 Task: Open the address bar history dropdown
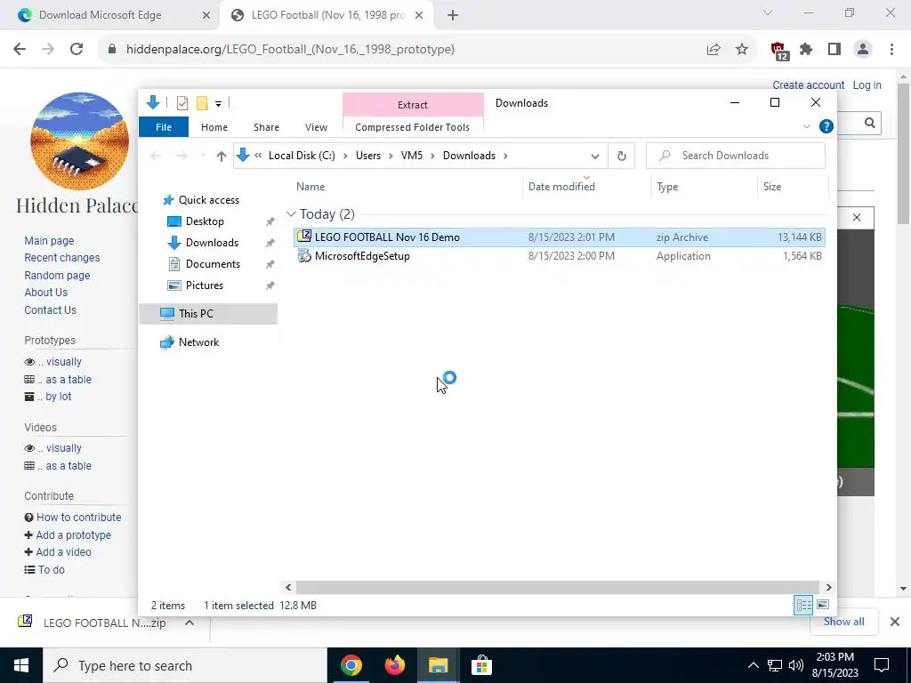pyautogui.click(x=594, y=157)
